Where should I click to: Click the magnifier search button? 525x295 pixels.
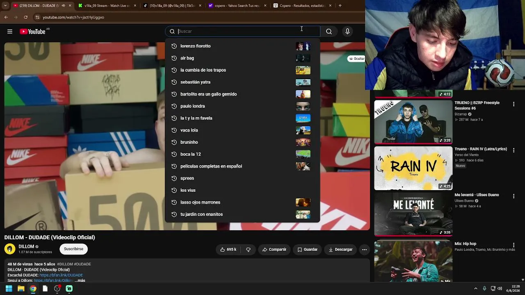329,32
